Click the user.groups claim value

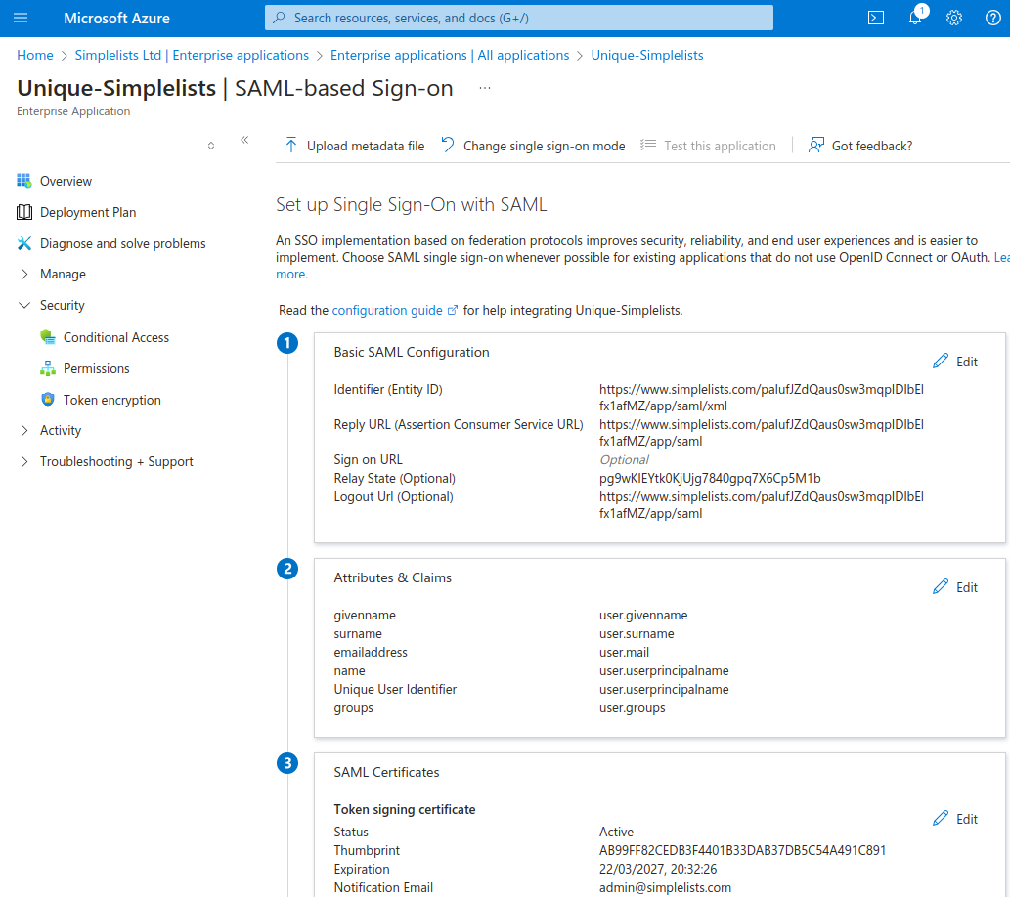pos(633,708)
